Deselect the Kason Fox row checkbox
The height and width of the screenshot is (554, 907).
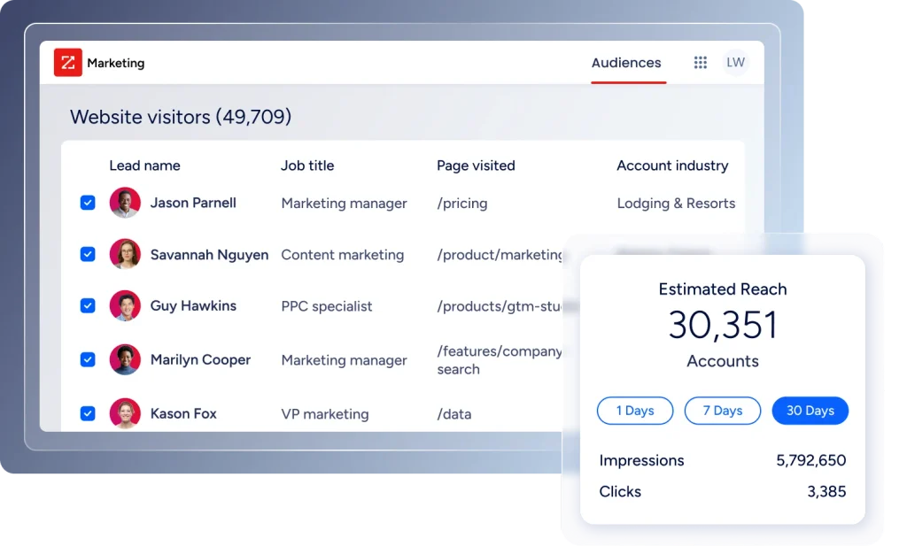[x=88, y=413]
